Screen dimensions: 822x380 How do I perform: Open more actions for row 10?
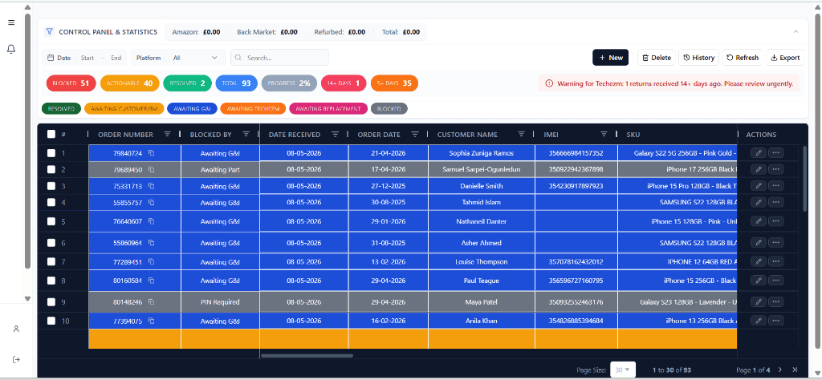pyautogui.click(x=776, y=321)
